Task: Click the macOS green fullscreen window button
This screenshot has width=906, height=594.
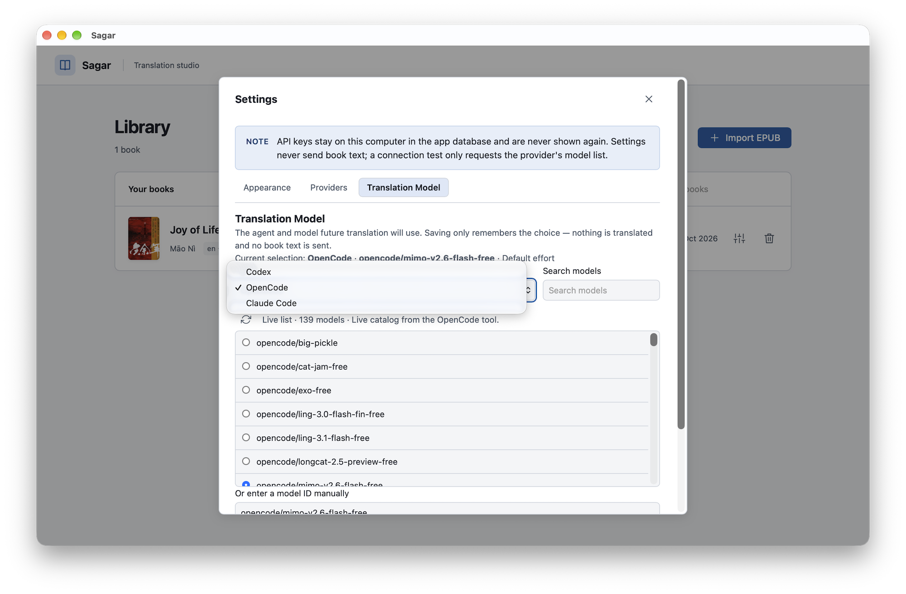Action: (77, 35)
